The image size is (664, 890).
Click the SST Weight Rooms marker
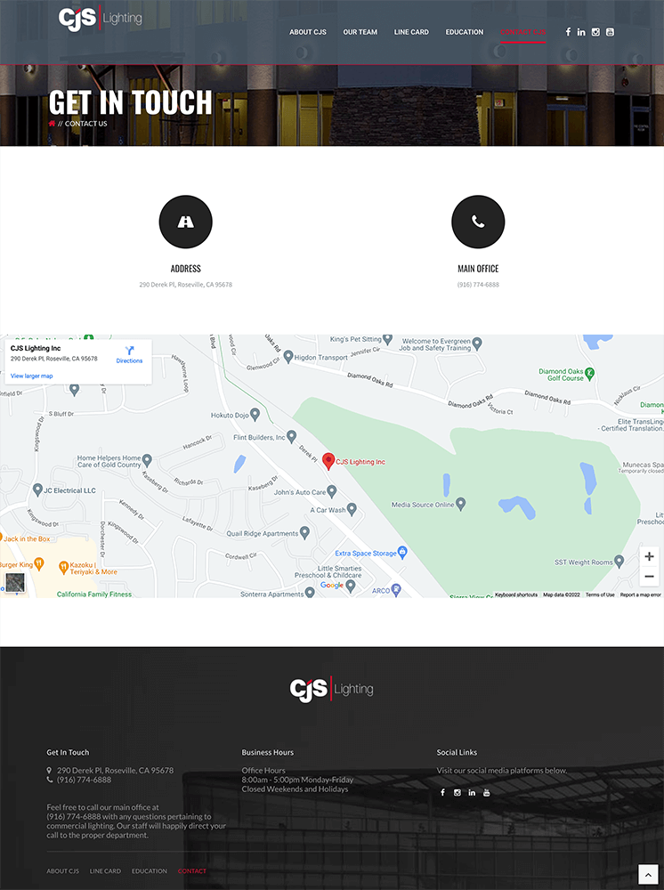click(619, 561)
